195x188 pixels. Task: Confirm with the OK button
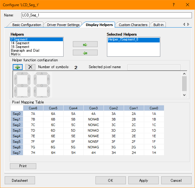(111, 180)
